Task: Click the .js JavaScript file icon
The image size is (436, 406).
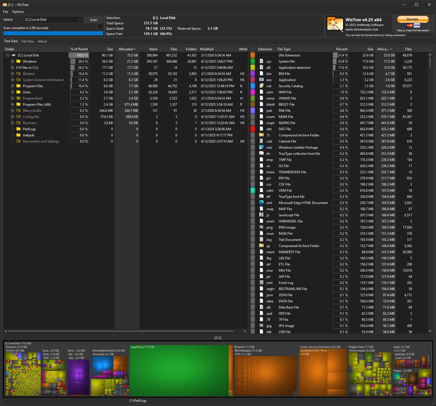Action: point(261,215)
